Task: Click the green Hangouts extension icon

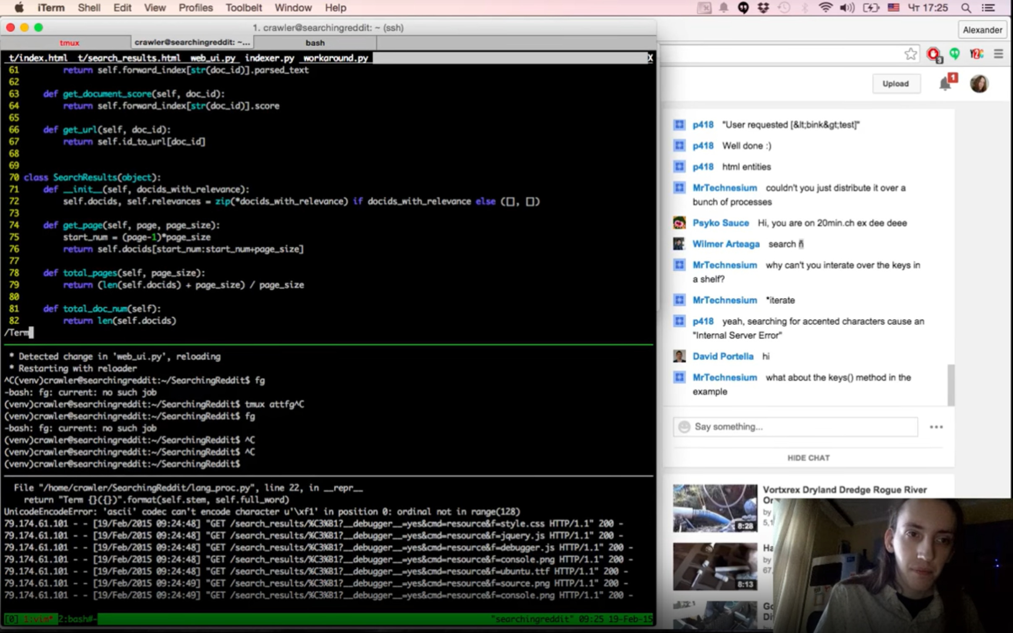Action: tap(955, 54)
